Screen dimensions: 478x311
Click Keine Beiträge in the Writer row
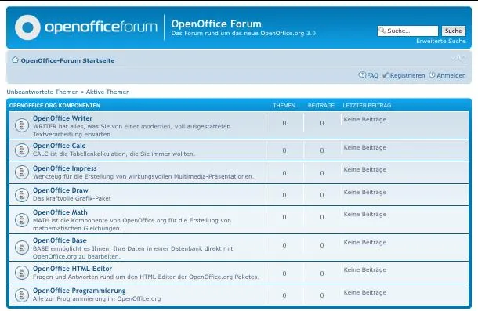coord(365,120)
